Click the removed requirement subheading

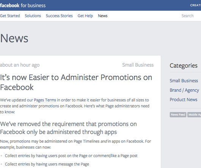[68, 128]
